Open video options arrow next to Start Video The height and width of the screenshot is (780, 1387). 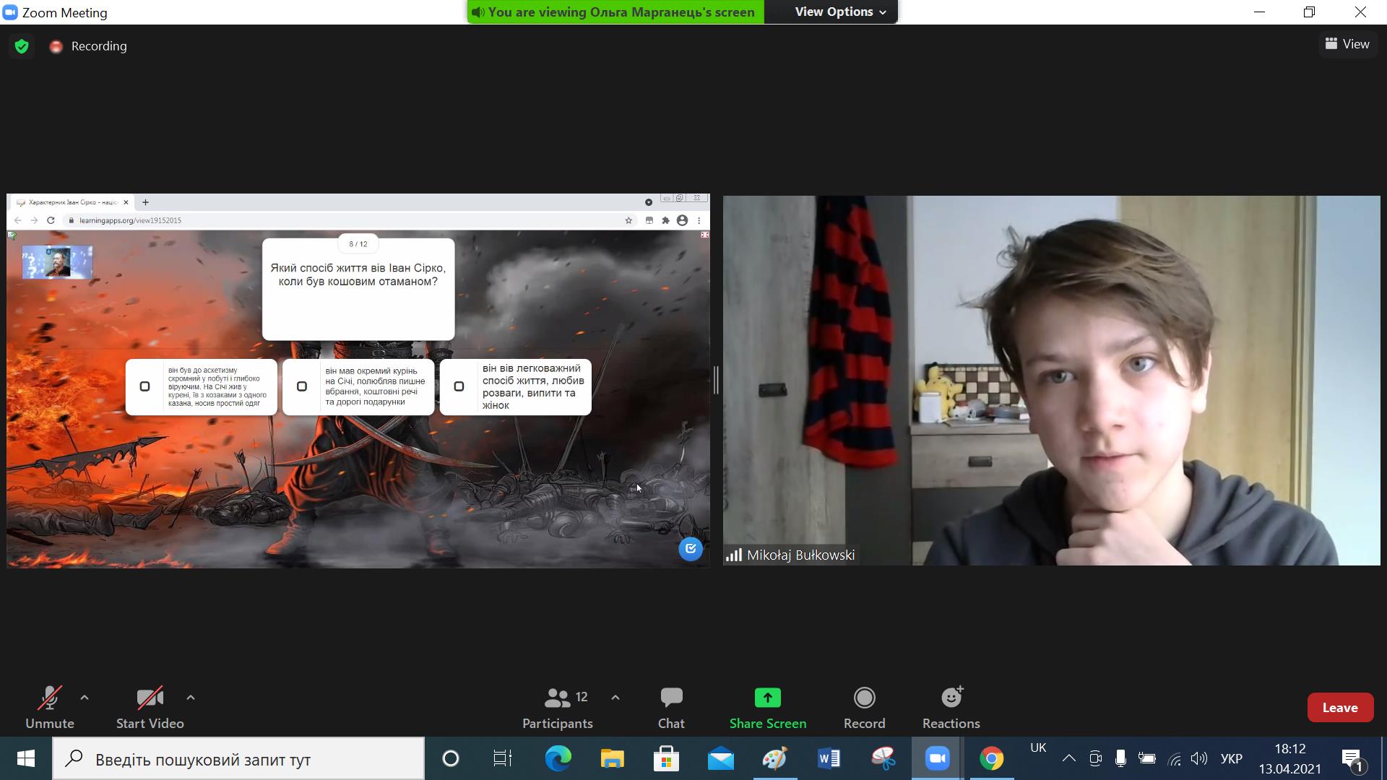(x=191, y=698)
